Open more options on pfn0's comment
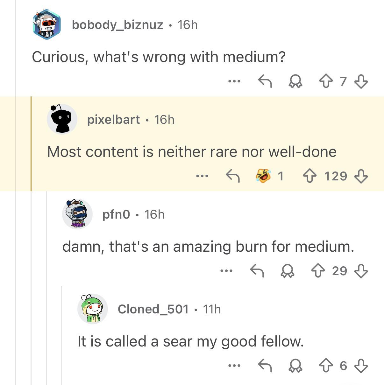384x385 pixels. [227, 271]
